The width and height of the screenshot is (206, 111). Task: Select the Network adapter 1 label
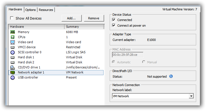31,72
